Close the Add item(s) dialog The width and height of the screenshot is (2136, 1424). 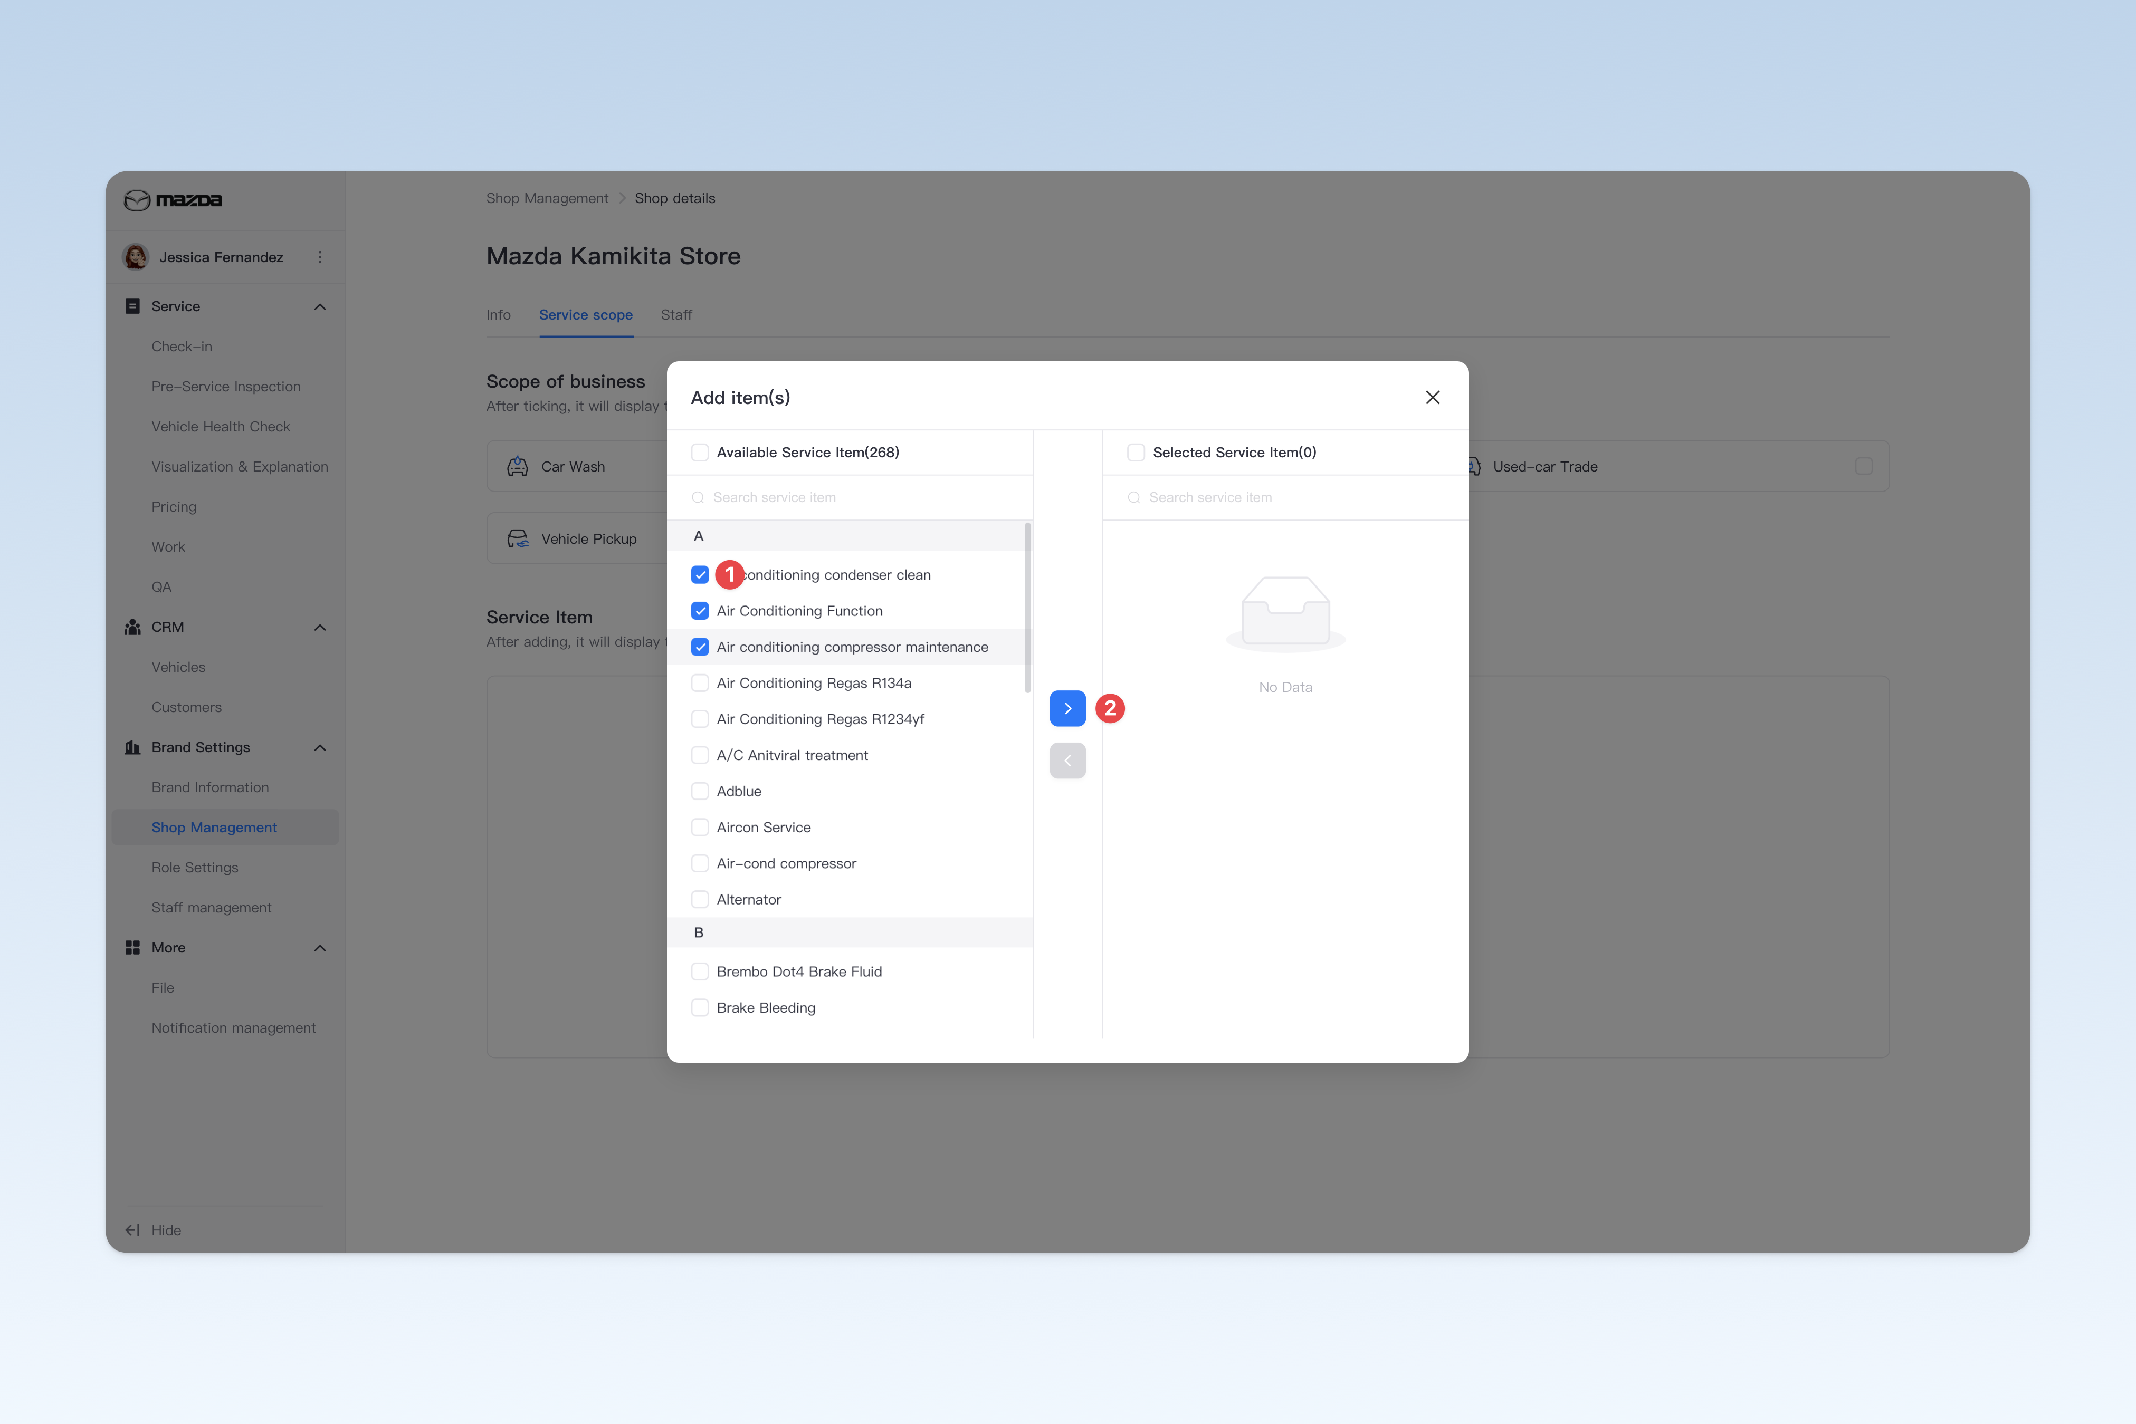[x=1433, y=397]
